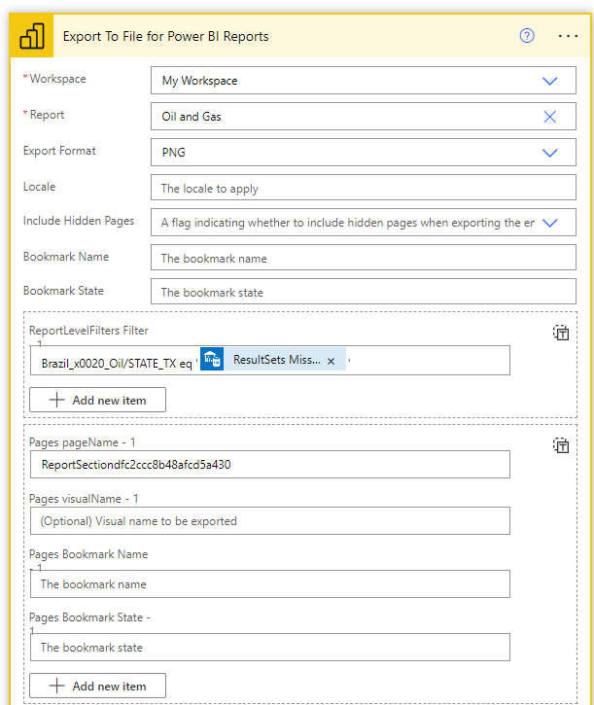This screenshot has width=594, height=705.
Task: Click the Workspace field label
Action: coord(57,79)
